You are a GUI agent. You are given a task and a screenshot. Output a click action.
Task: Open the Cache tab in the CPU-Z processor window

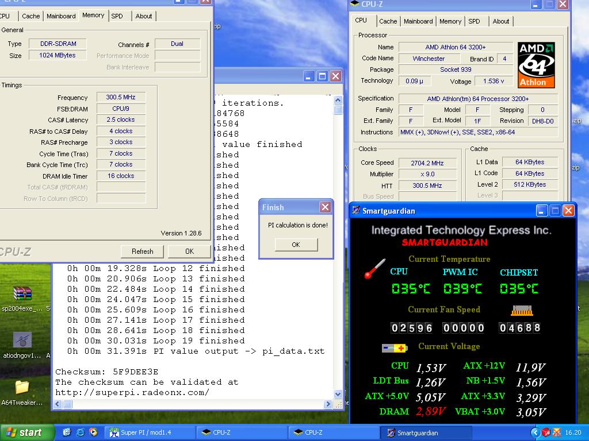(388, 21)
